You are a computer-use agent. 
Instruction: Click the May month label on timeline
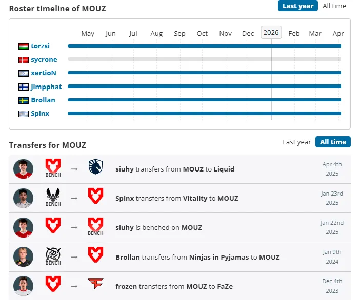(88, 34)
